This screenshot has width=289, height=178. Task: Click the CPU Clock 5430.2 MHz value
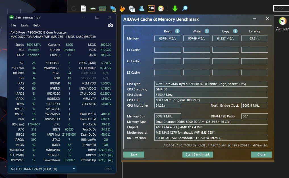coord(211,95)
